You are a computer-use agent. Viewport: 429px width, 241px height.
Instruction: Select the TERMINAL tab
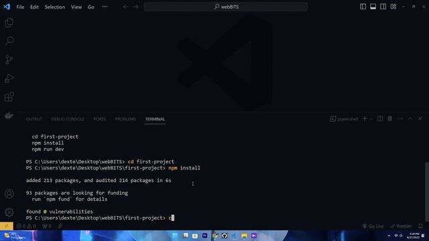pos(155,119)
